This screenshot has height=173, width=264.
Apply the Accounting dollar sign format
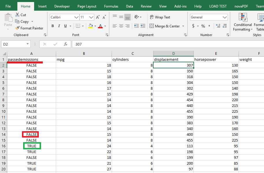(x=193, y=26)
